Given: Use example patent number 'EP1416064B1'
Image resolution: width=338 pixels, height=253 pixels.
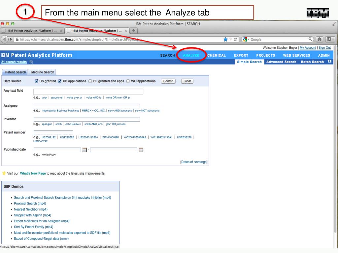Looking at the screenshot, I should [111, 137].
